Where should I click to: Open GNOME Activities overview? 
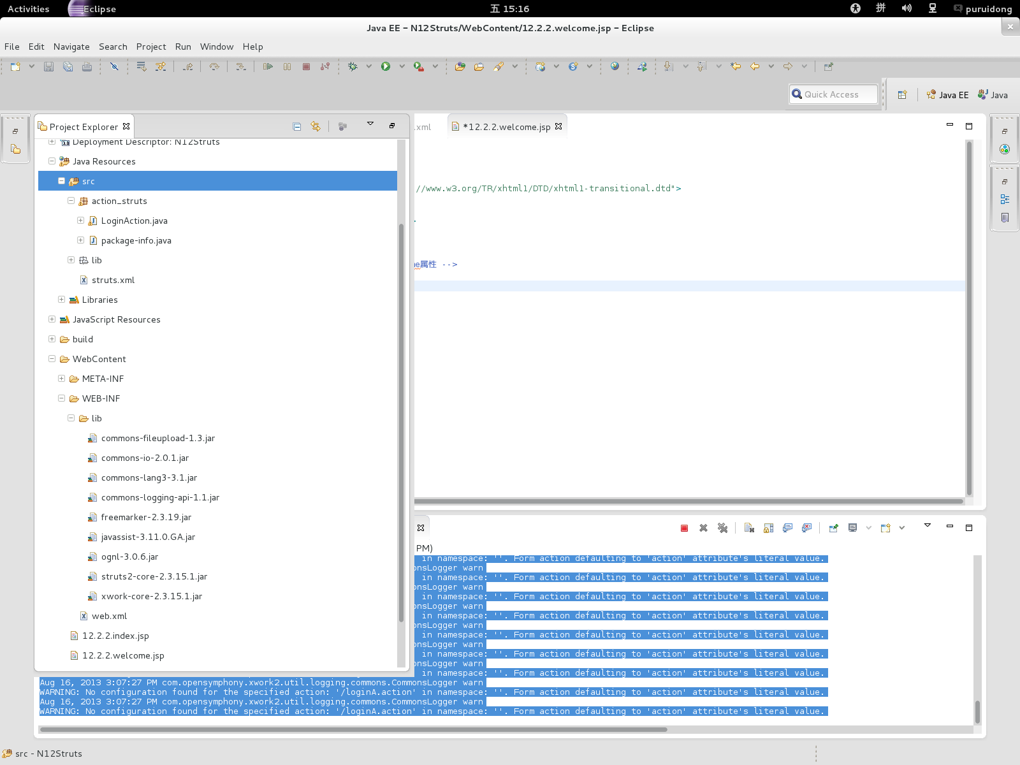pos(28,9)
